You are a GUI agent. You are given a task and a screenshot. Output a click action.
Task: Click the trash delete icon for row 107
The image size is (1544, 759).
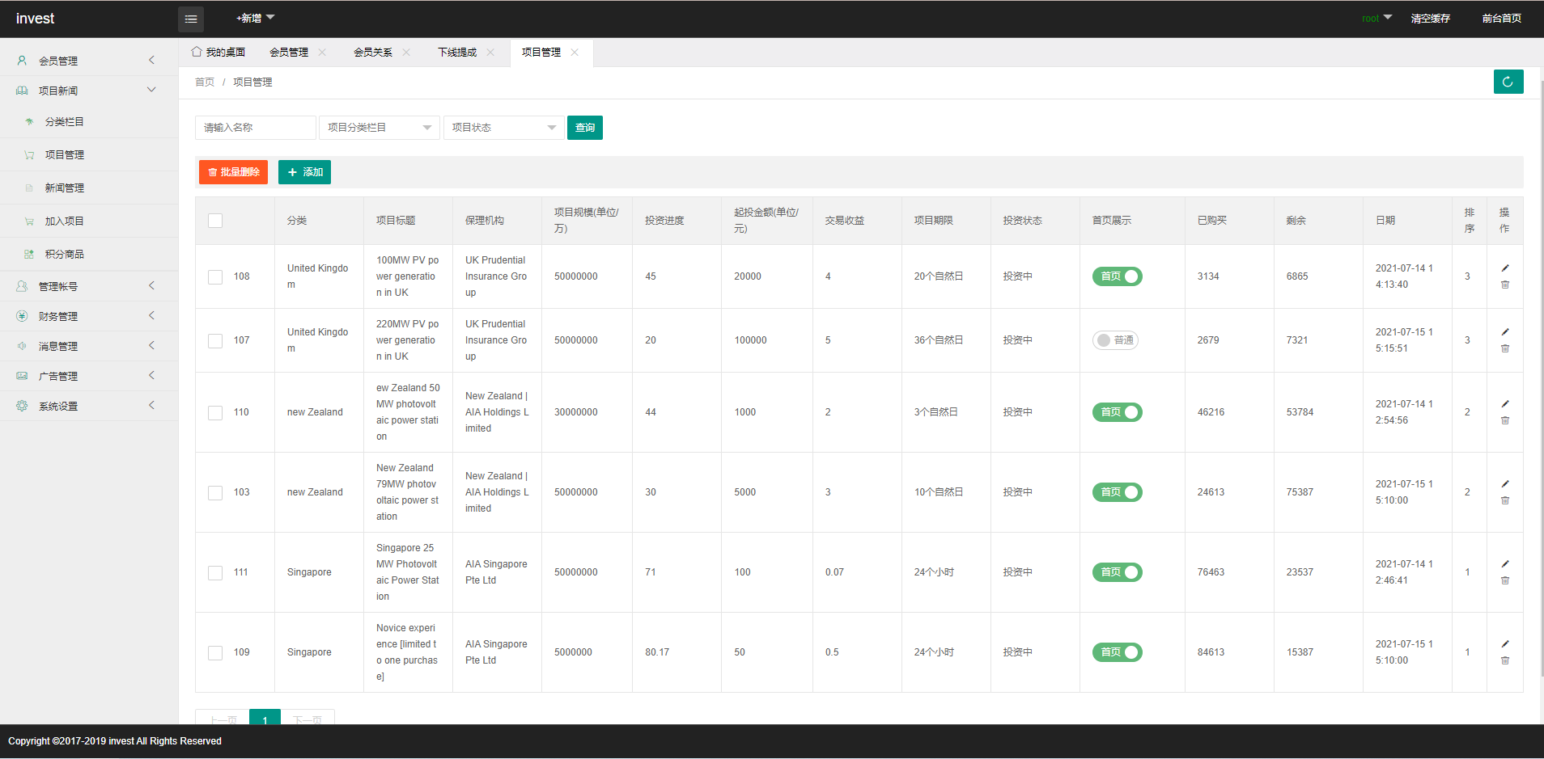1505,348
